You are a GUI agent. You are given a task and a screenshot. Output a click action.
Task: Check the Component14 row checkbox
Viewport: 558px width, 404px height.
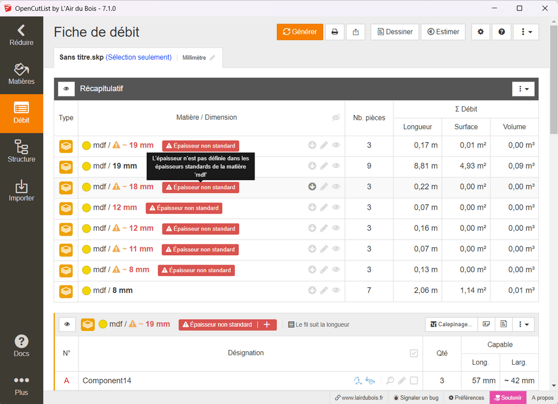coord(414,381)
